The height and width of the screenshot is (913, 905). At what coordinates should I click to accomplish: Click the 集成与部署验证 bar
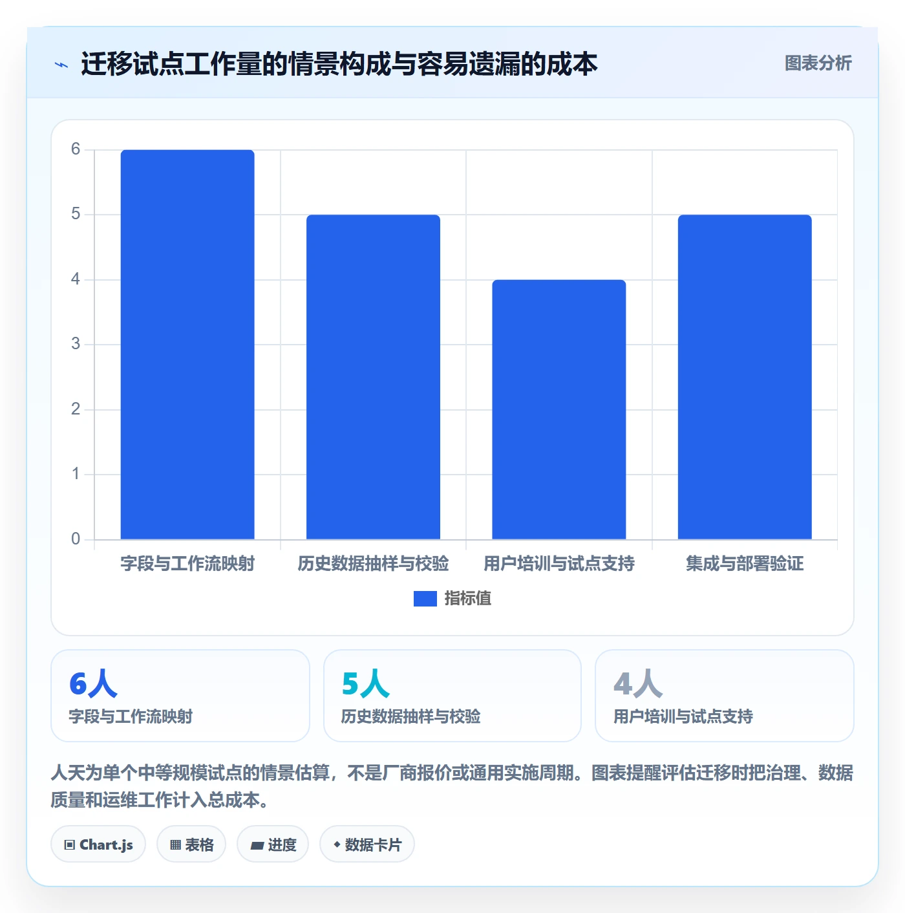pos(745,377)
